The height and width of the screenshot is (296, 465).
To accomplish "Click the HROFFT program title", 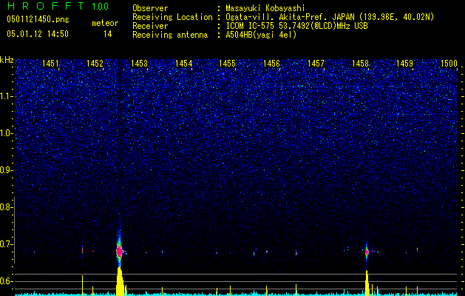I will [46, 6].
